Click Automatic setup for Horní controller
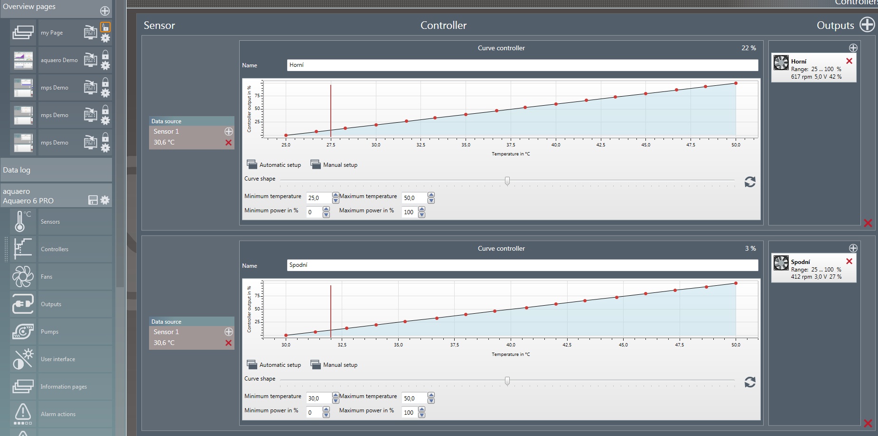Image resolution: width=878 pixels, height=436 pixels. [x=274, y=164]
